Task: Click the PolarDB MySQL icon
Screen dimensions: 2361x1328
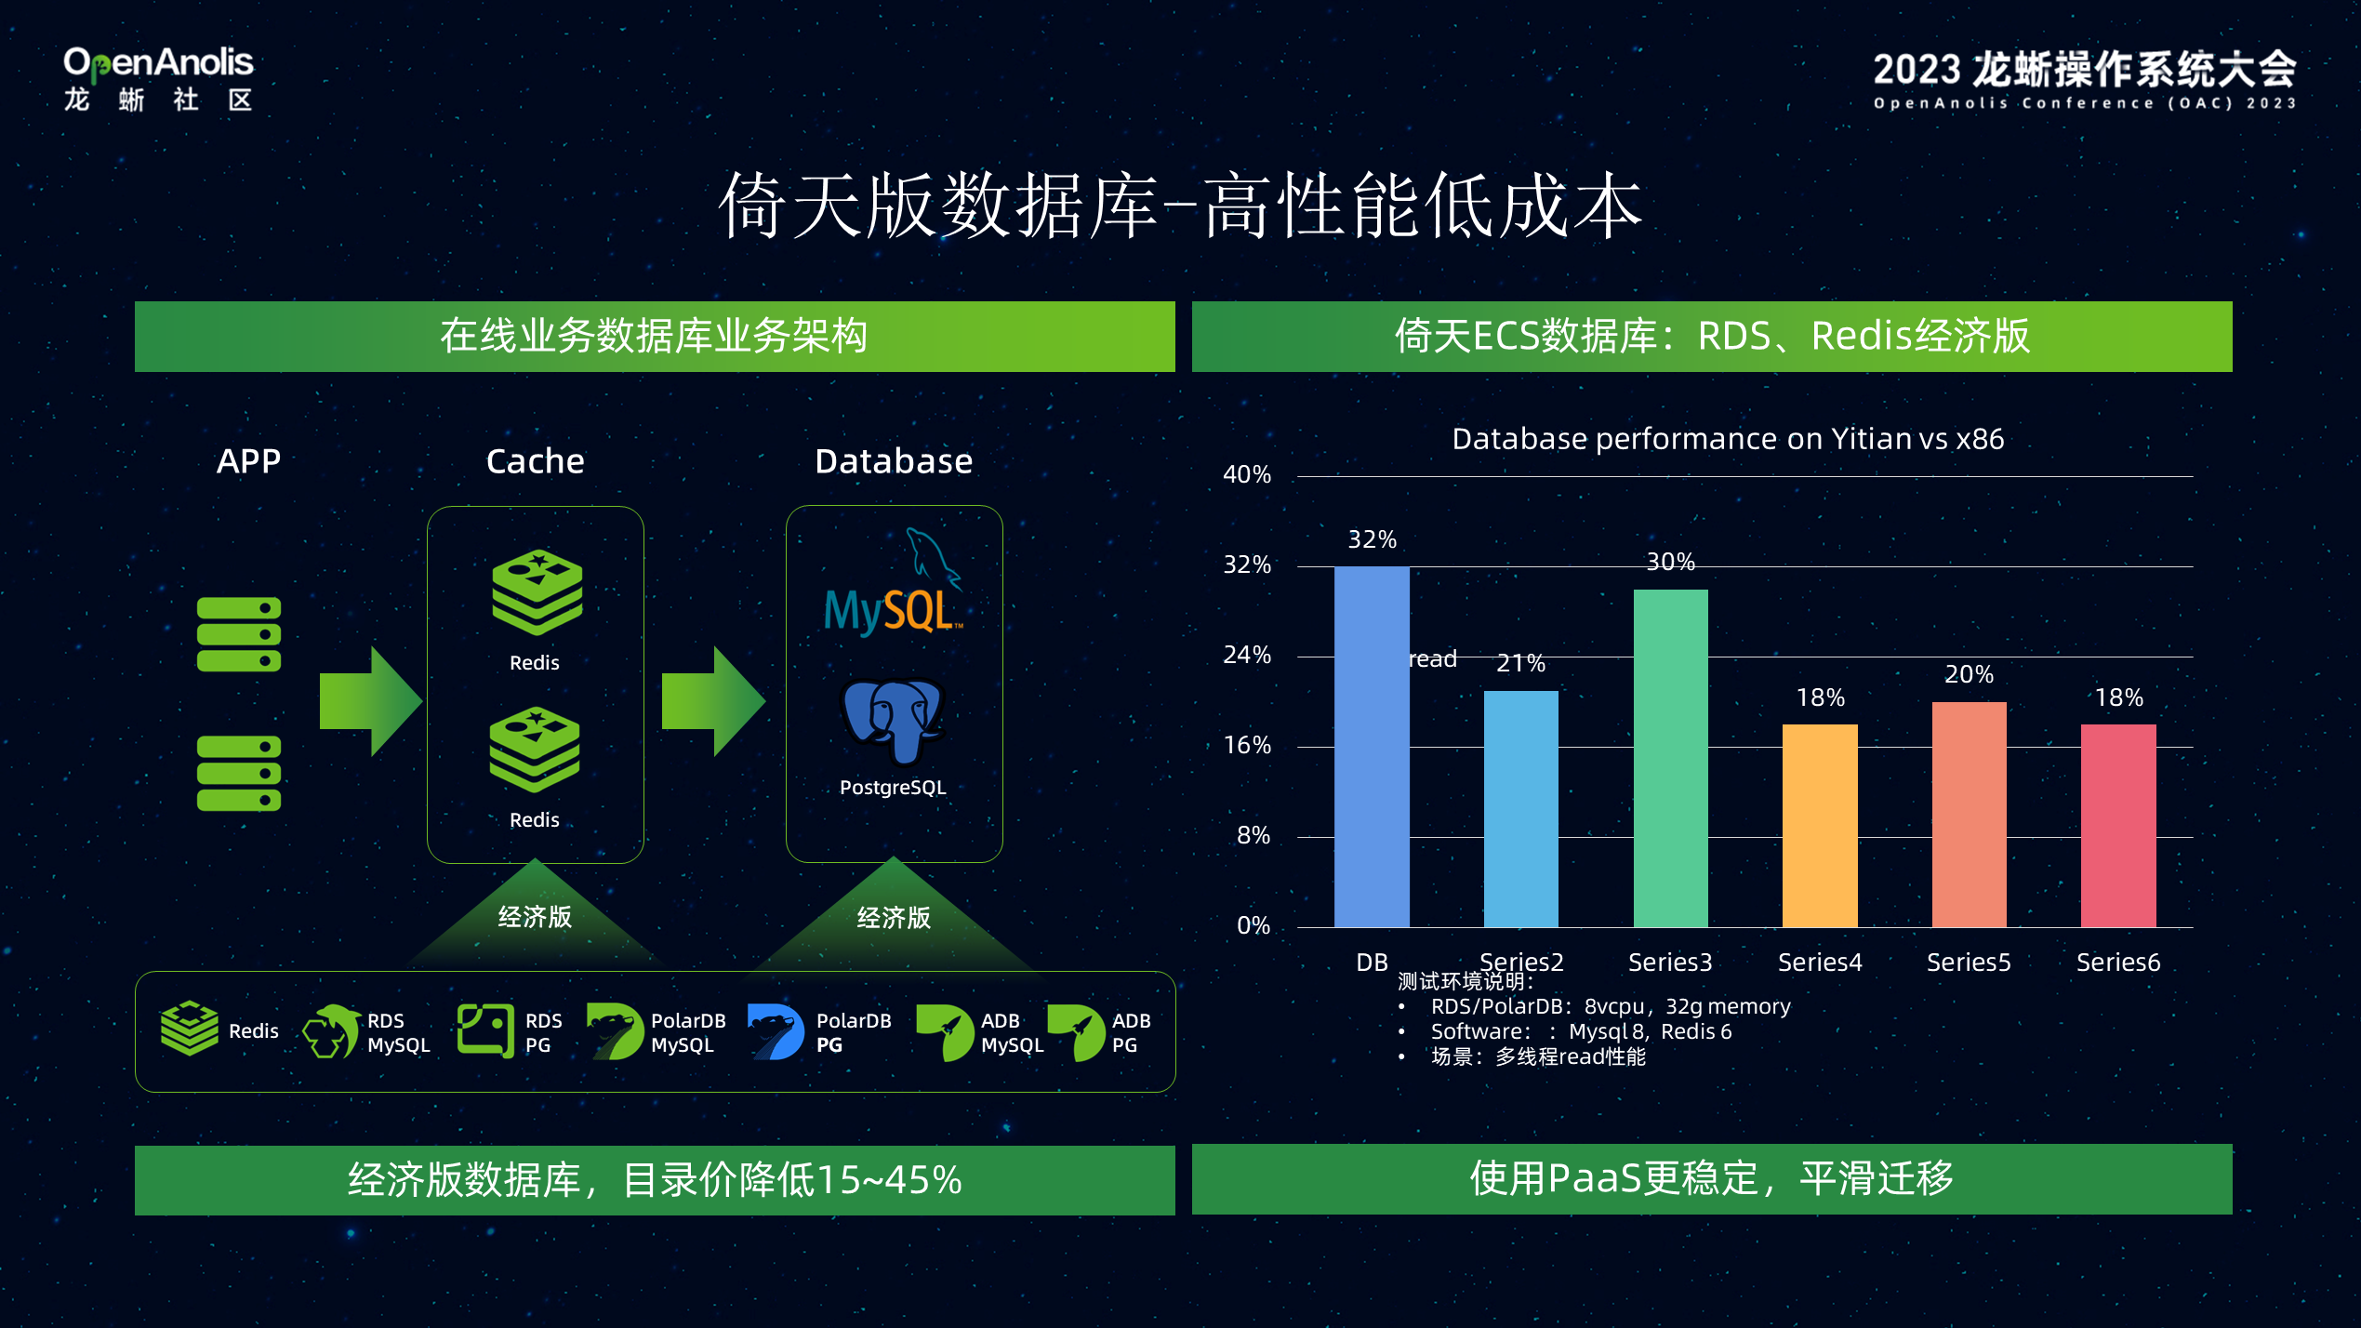Action: [613, 1034]
